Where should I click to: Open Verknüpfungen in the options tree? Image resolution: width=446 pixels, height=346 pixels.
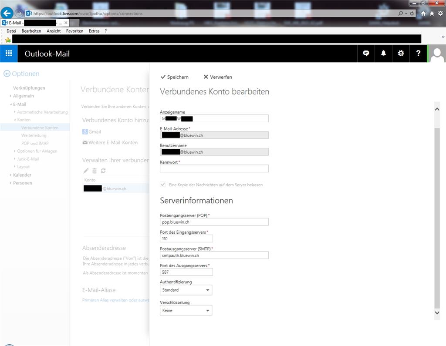tap(29, 88)
